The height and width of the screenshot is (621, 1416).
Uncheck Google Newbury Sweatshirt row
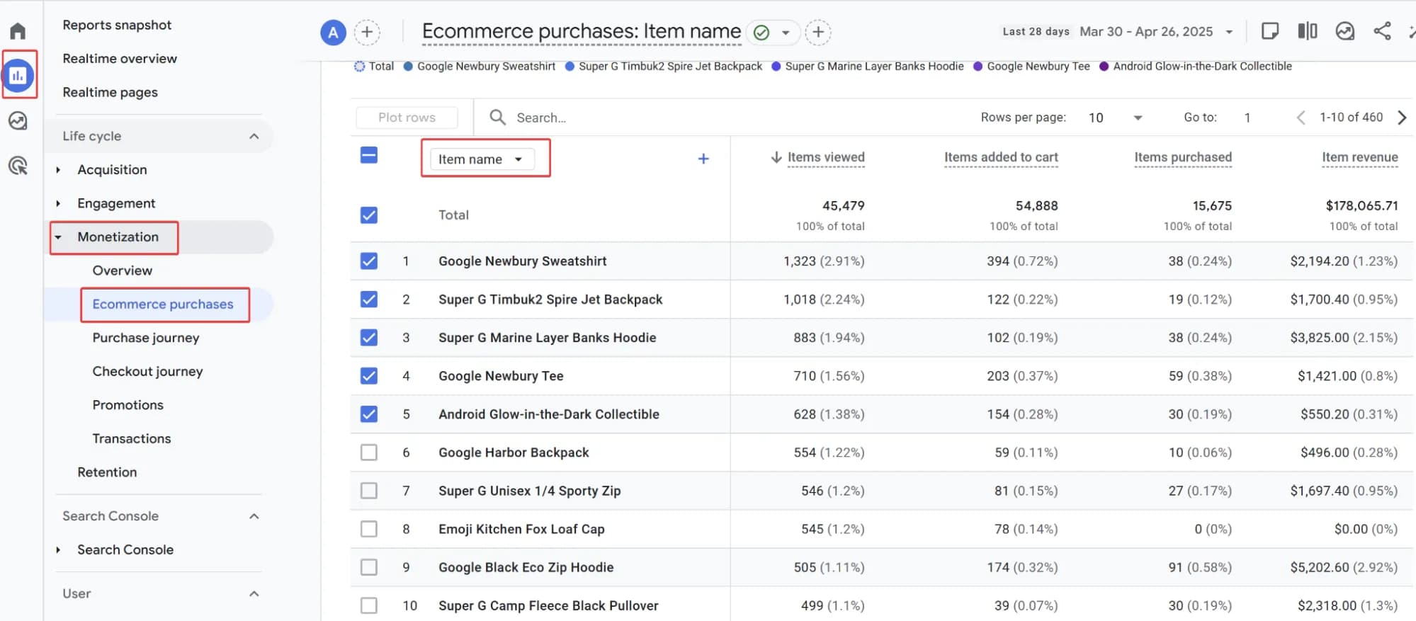click(369, 261)
